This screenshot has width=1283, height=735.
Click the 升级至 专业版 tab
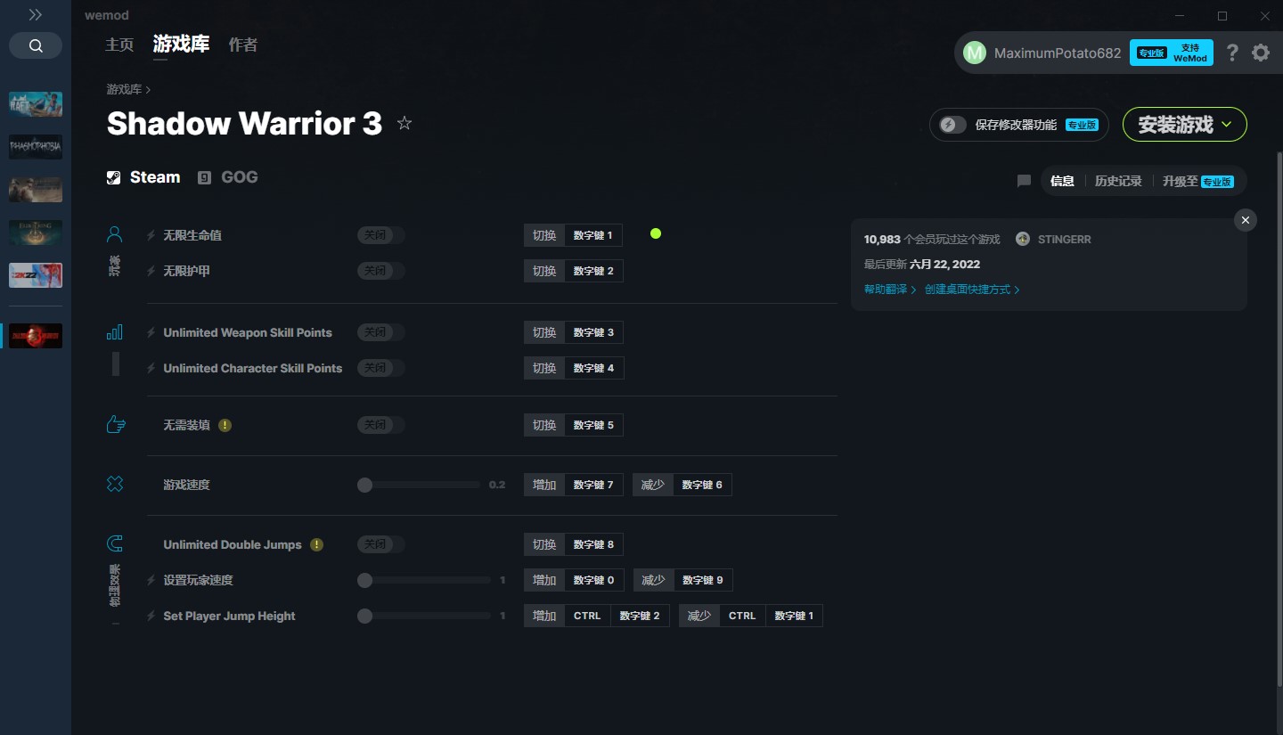1198,181
